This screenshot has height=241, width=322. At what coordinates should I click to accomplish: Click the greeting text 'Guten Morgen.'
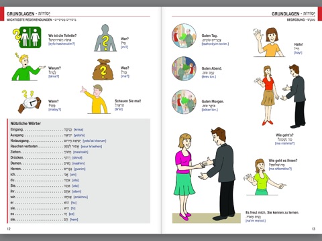point(213,102)
